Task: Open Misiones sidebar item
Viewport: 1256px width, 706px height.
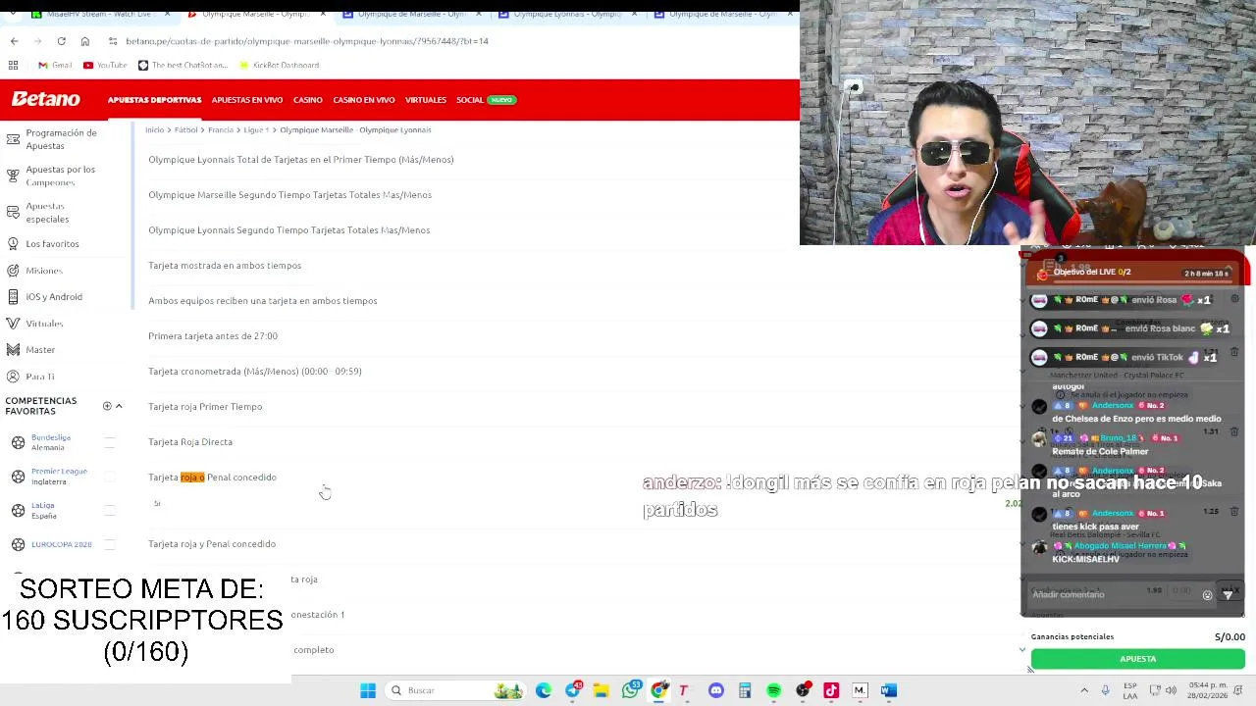Action: [x=43, y=271]
